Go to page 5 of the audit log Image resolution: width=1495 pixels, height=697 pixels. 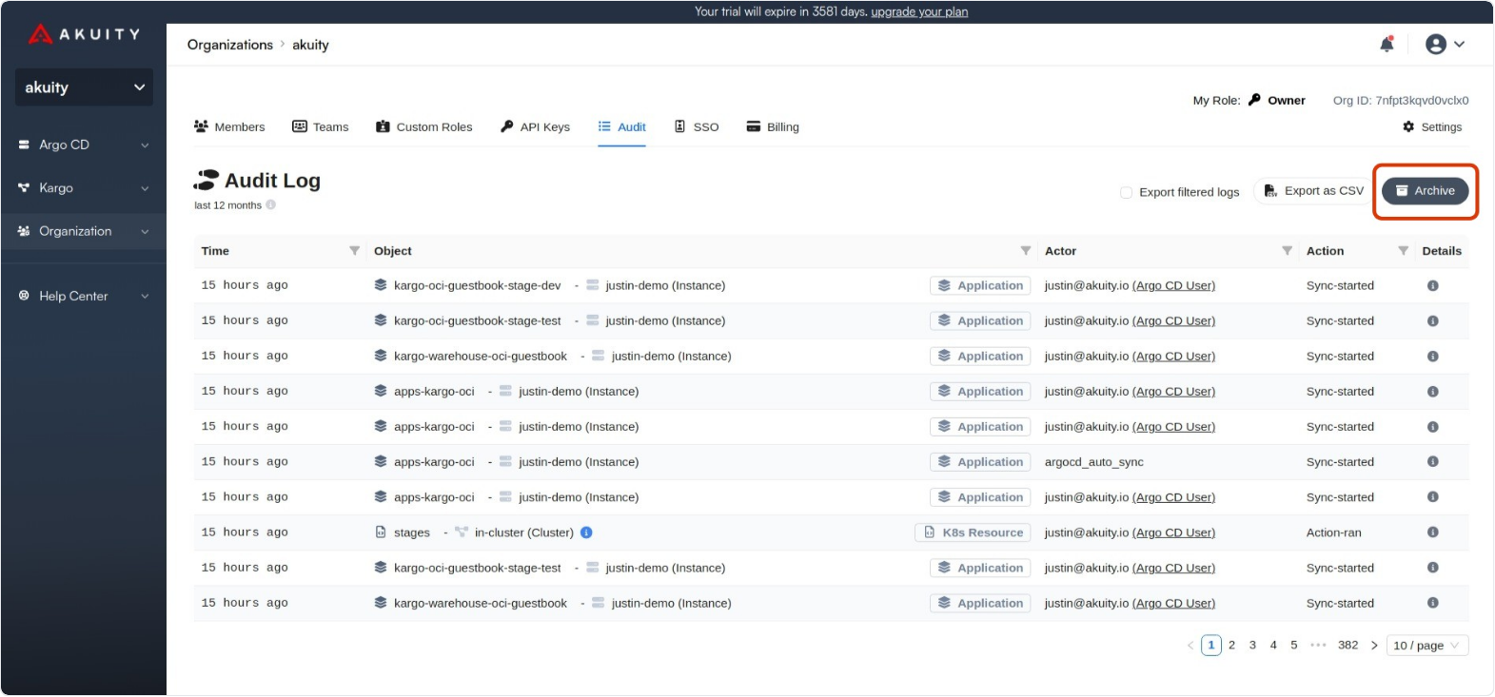(x=1294, y=645)
